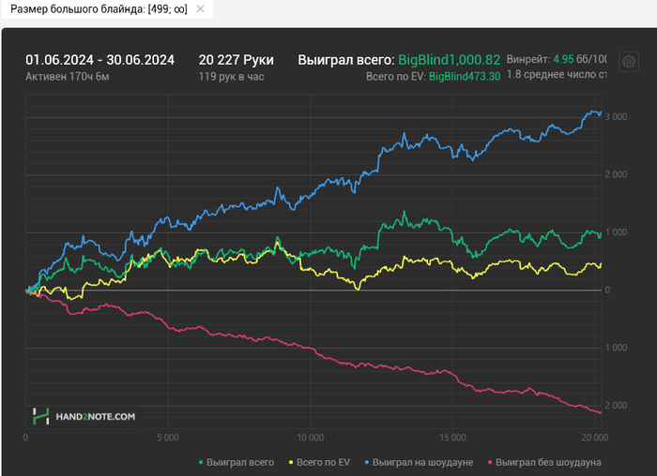
Task: Click the total won value BigBlind1,000.82
Action: point(449,60)
